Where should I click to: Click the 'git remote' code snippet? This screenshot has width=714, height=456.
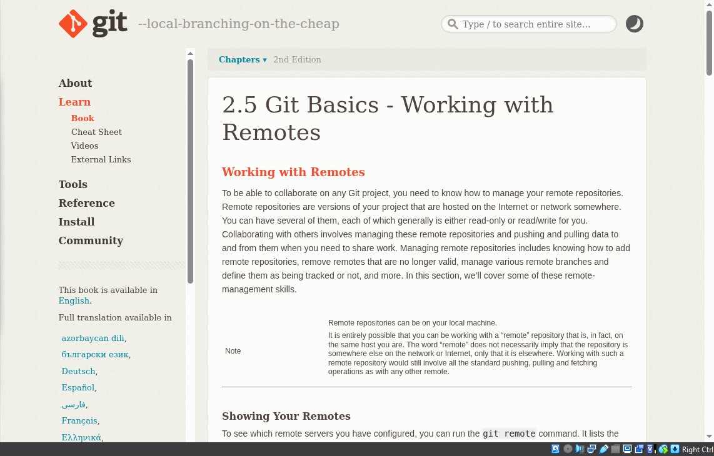(509, 434)
